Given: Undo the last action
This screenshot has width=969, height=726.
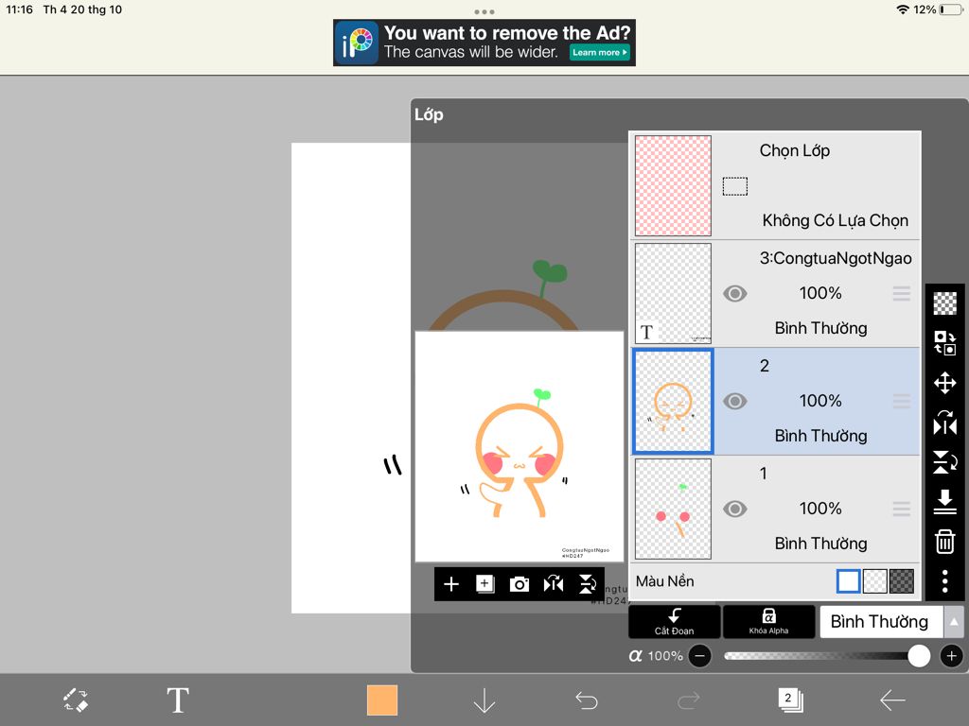Looking at the screenshot, I should (x=587, y=700).
